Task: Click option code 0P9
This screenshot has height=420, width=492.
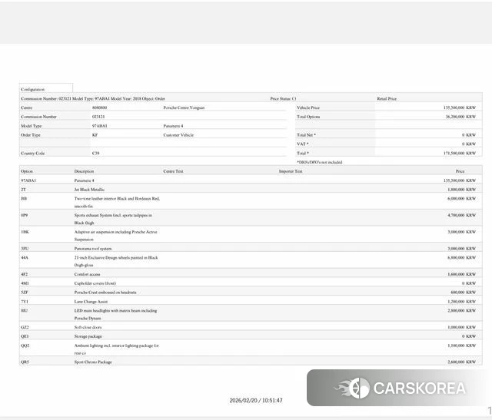Action: (24, 215)
